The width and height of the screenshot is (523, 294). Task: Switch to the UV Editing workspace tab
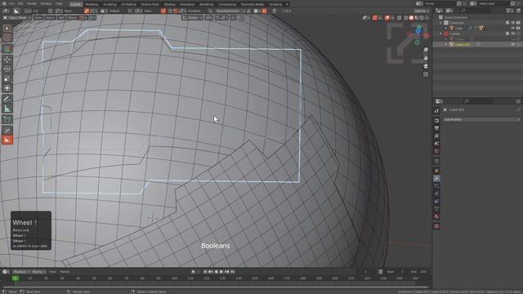(129, 4)
